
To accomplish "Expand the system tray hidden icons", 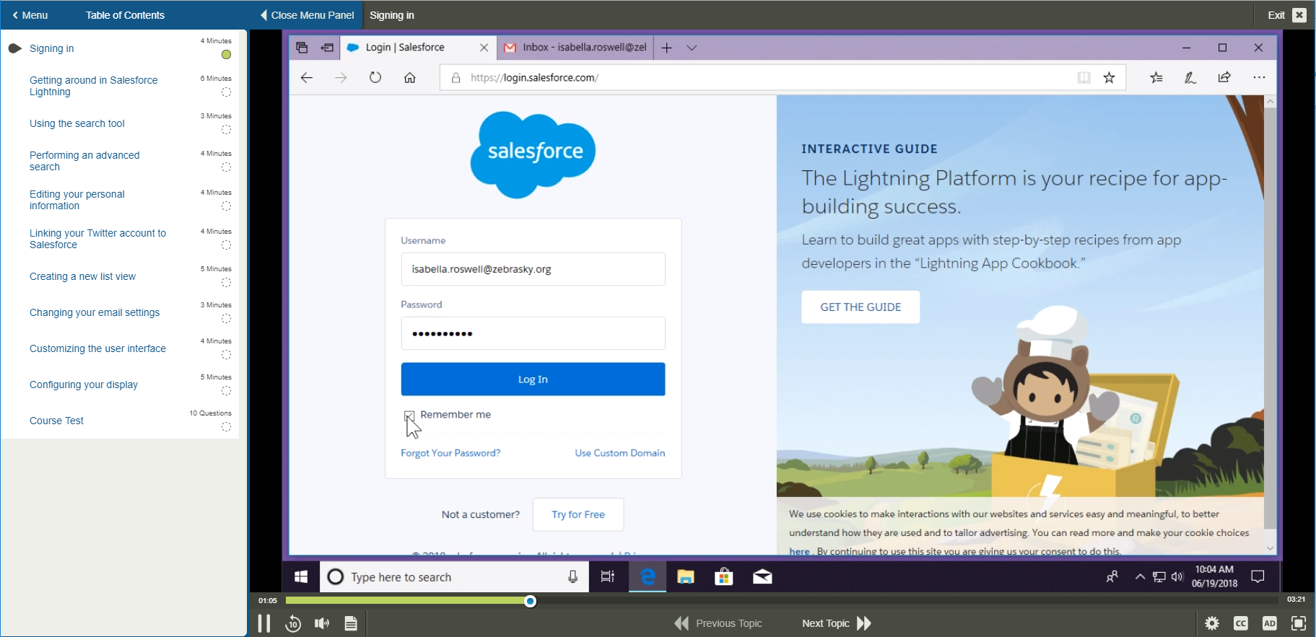I will coord(1140,576).
